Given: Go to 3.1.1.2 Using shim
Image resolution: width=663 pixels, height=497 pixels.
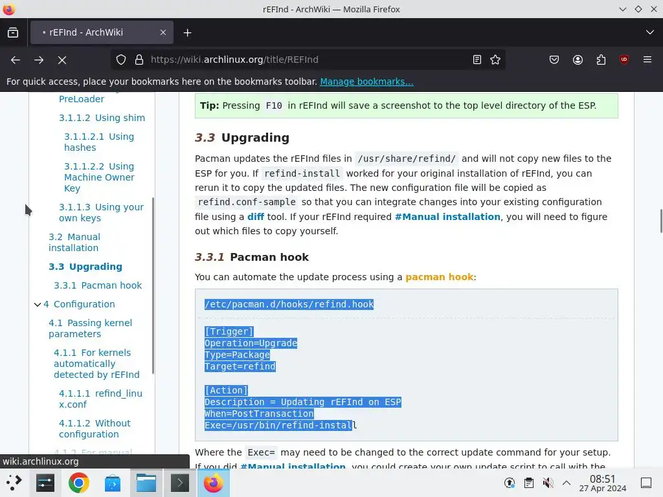Looking at the screenshot, I should point(102,118).
